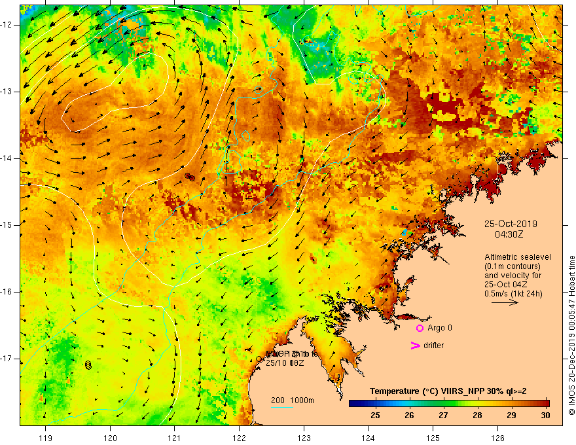Click the 'Argo 0' legend label
The height and width of the screenshot is (445, 576).
440,328
